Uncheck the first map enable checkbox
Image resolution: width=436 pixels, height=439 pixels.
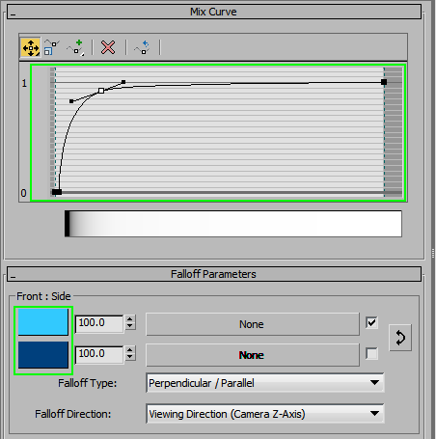[371, 322]
